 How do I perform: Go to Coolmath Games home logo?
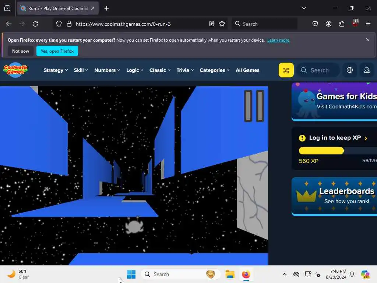[15, 70]
